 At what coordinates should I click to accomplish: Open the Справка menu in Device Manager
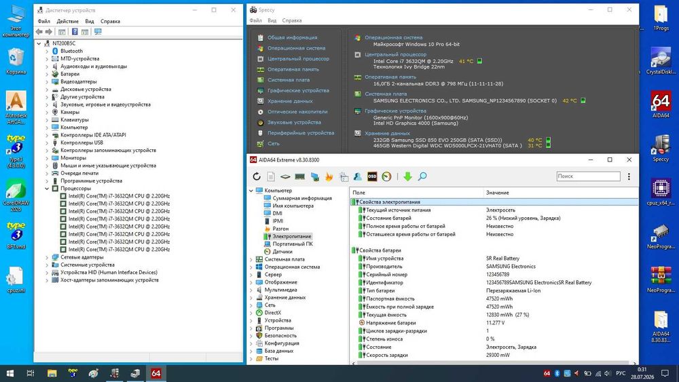(110, 21)
